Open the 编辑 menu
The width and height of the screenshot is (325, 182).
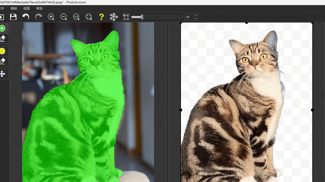[14, 8]
